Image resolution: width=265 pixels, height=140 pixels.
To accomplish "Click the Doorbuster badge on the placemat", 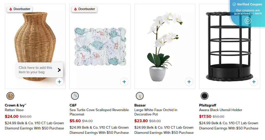I will tap(84, 9).
